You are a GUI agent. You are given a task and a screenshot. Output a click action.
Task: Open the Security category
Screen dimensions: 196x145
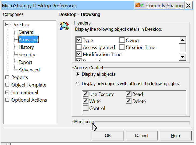click(27, 55)
